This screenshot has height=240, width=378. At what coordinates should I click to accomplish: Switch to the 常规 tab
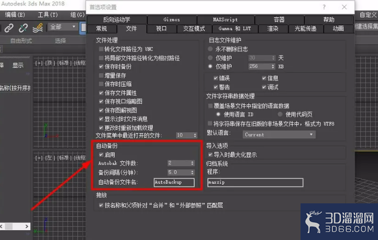tap(102, 29)
